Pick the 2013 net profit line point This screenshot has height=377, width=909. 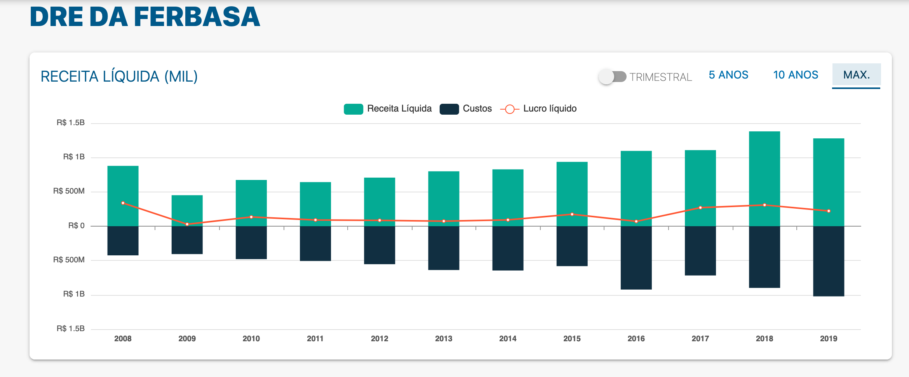(444, 221)
